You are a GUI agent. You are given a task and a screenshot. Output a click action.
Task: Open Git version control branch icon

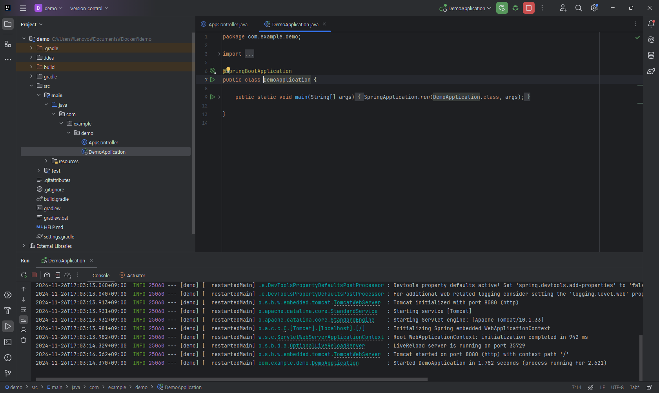[x=8, y=373]
